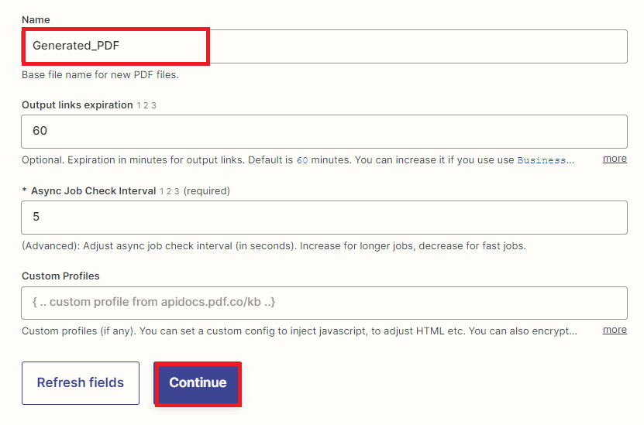Click the '(required)' text next to Async label

tap(207, 190)
